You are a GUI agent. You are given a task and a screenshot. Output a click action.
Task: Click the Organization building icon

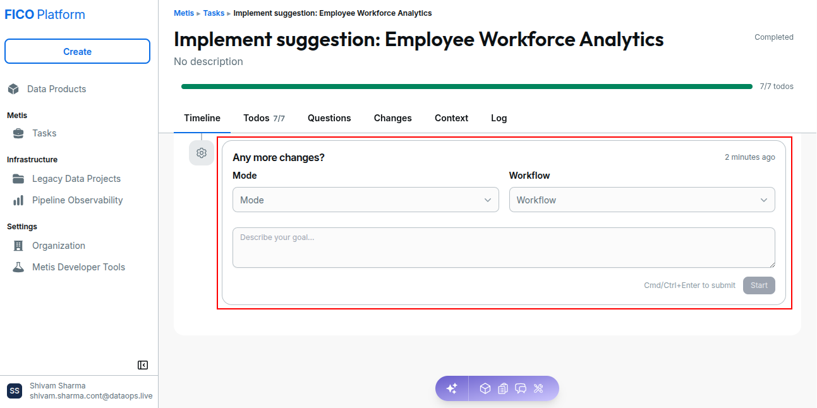(x=19, y=246)
